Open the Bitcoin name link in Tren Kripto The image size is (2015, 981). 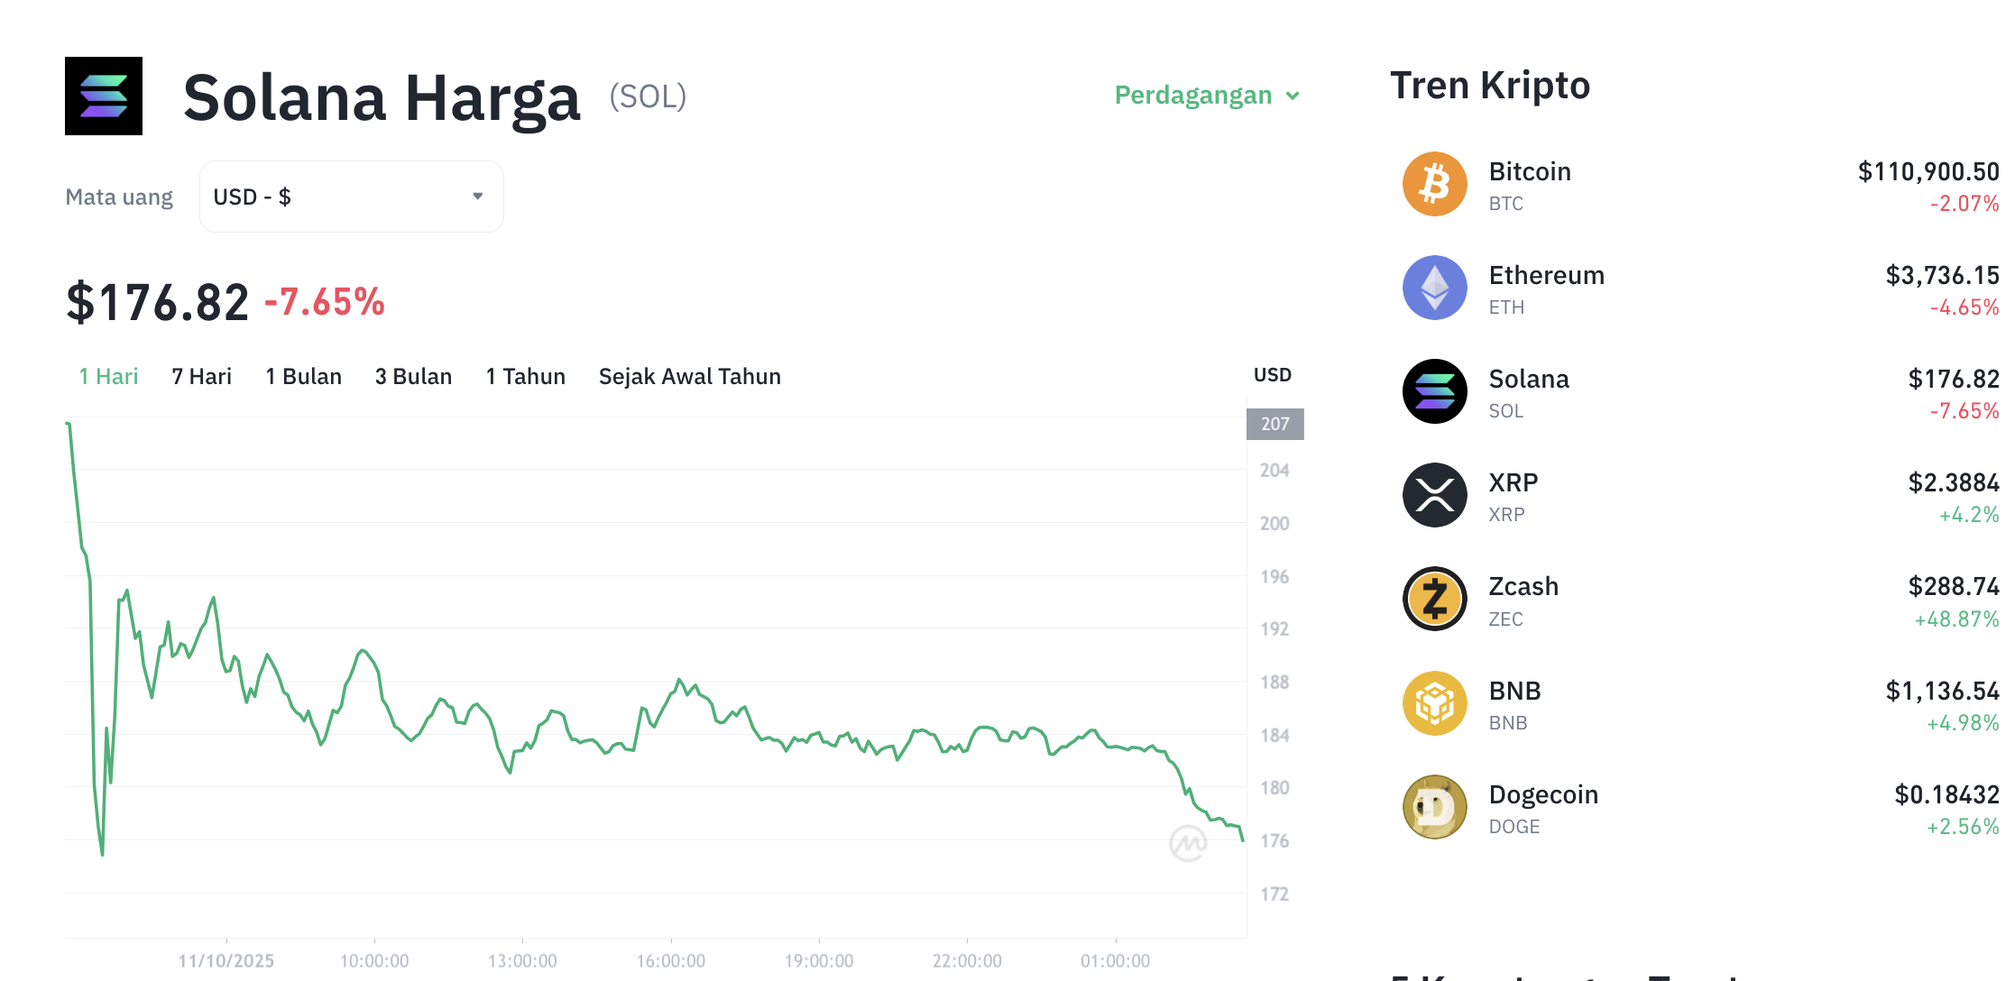coord(1530,172)
